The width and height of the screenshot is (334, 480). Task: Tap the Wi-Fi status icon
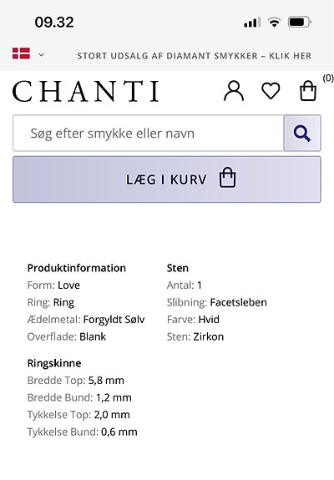274,22
